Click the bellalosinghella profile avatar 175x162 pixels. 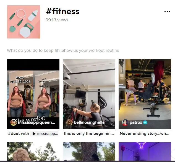coord(69,122)
